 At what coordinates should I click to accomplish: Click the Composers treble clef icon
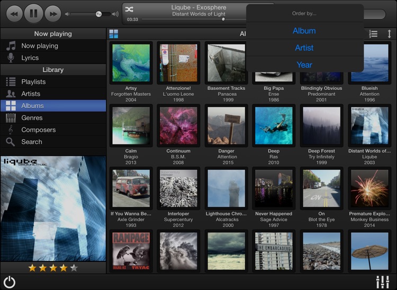[11, 130]
